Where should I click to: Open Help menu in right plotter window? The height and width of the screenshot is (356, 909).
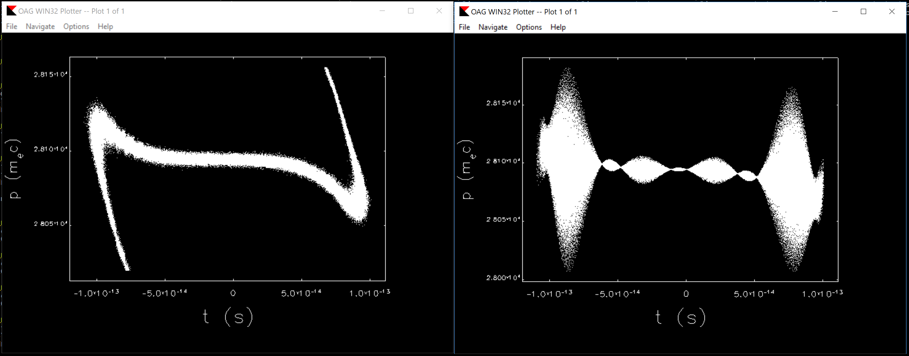pyautogui.click(x=557, y=27)
